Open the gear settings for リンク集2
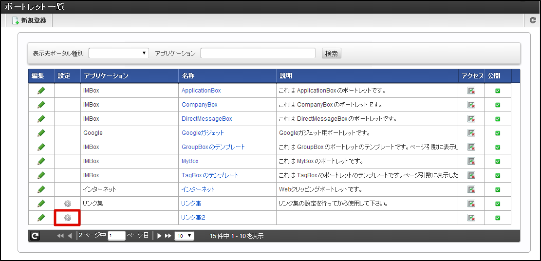Image resolution: width=541 pixels, height=261 pixels. pyautogui.click(x=67, y=218)
